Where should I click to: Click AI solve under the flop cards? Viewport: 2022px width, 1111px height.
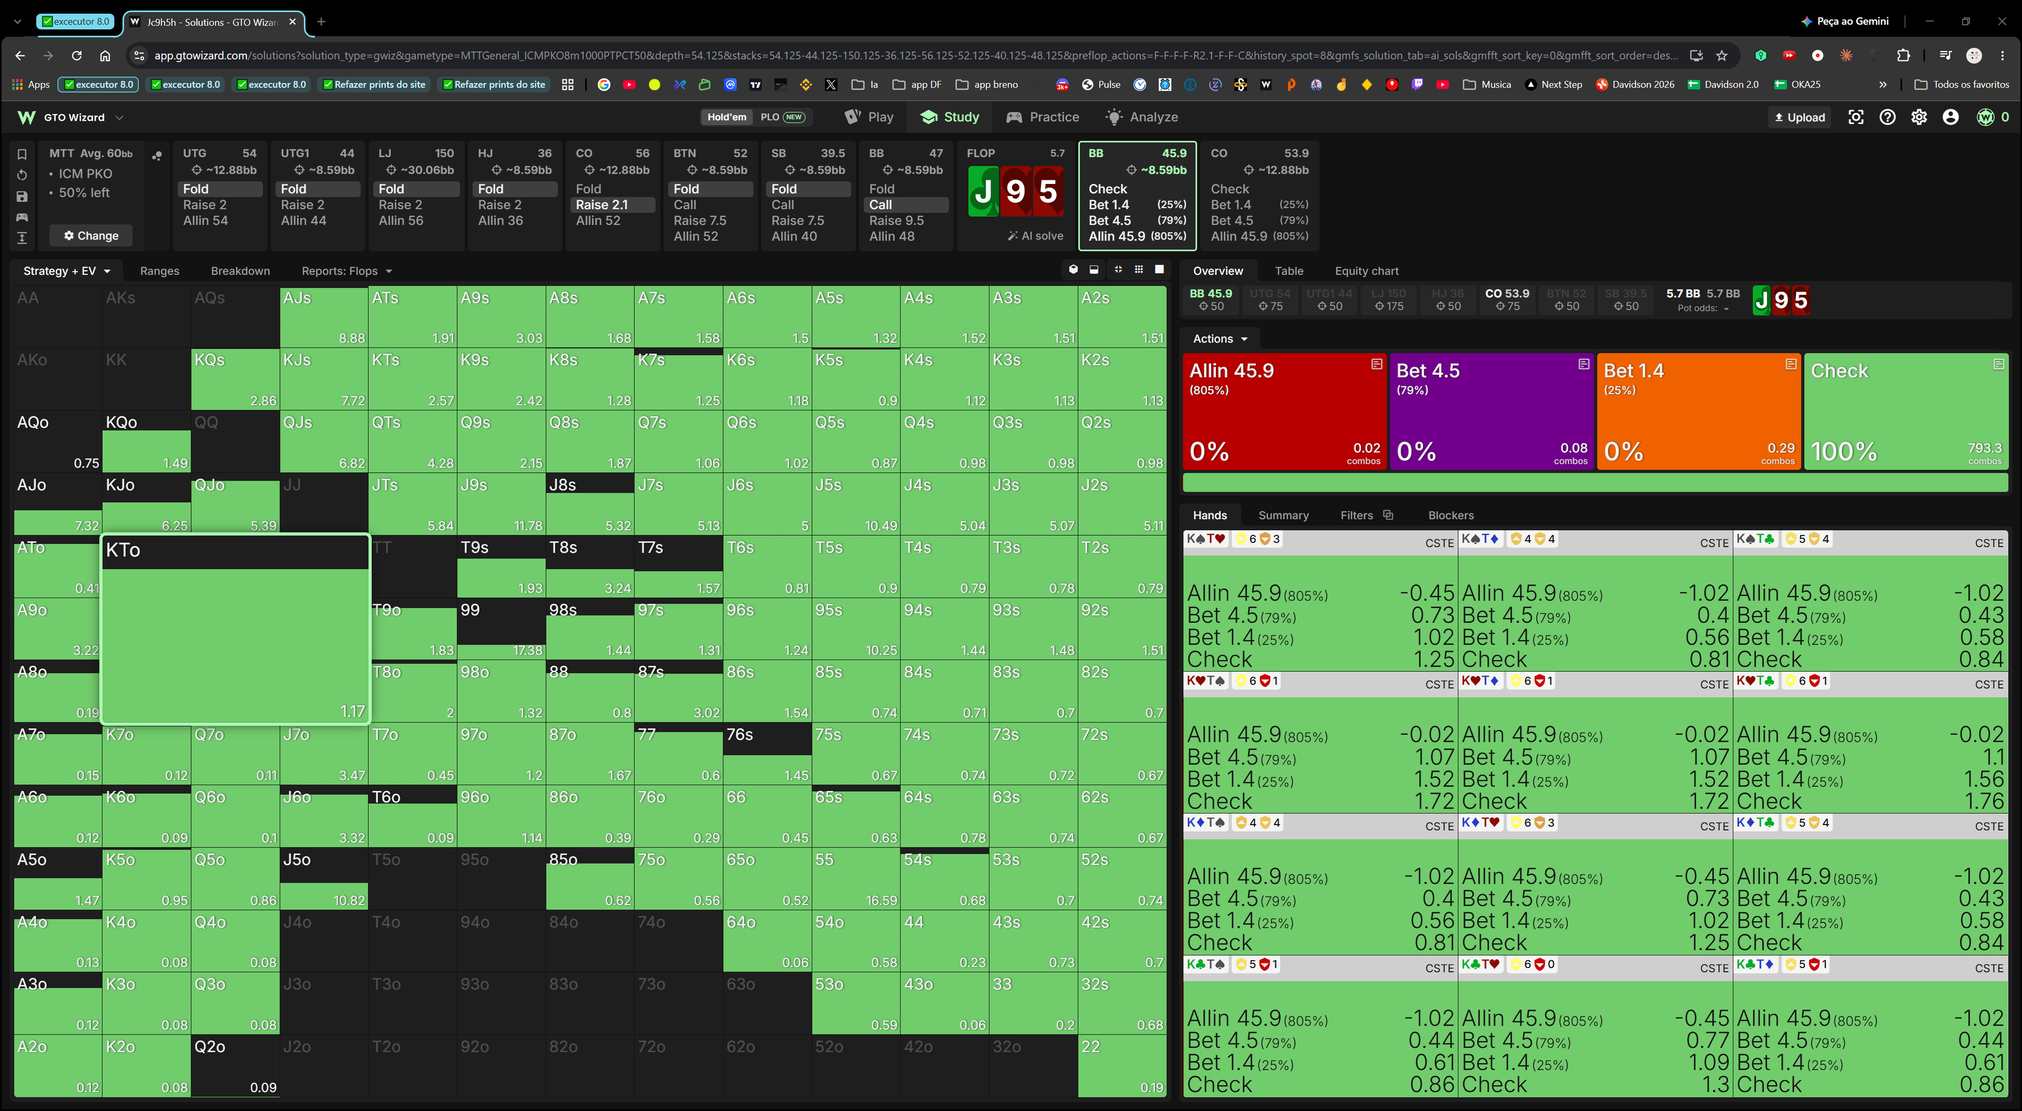pyautogui.click(x=1036, y=235)
